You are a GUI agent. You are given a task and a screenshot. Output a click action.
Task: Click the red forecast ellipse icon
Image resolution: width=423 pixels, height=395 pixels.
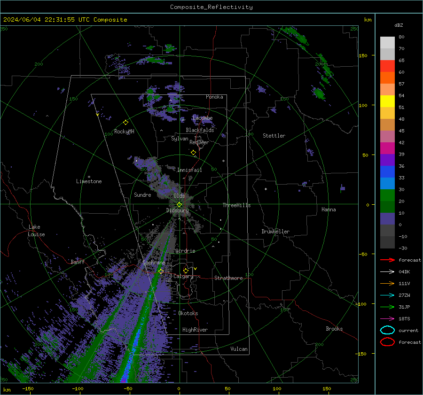387,342
